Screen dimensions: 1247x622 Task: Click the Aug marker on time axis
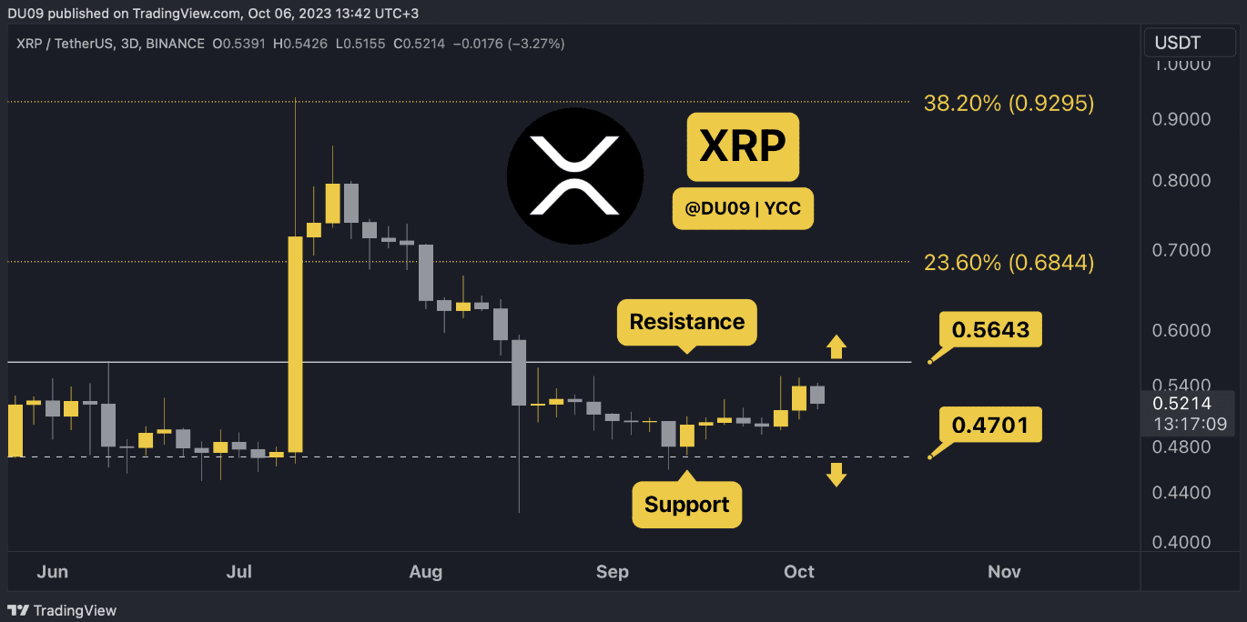coord(425,572)
